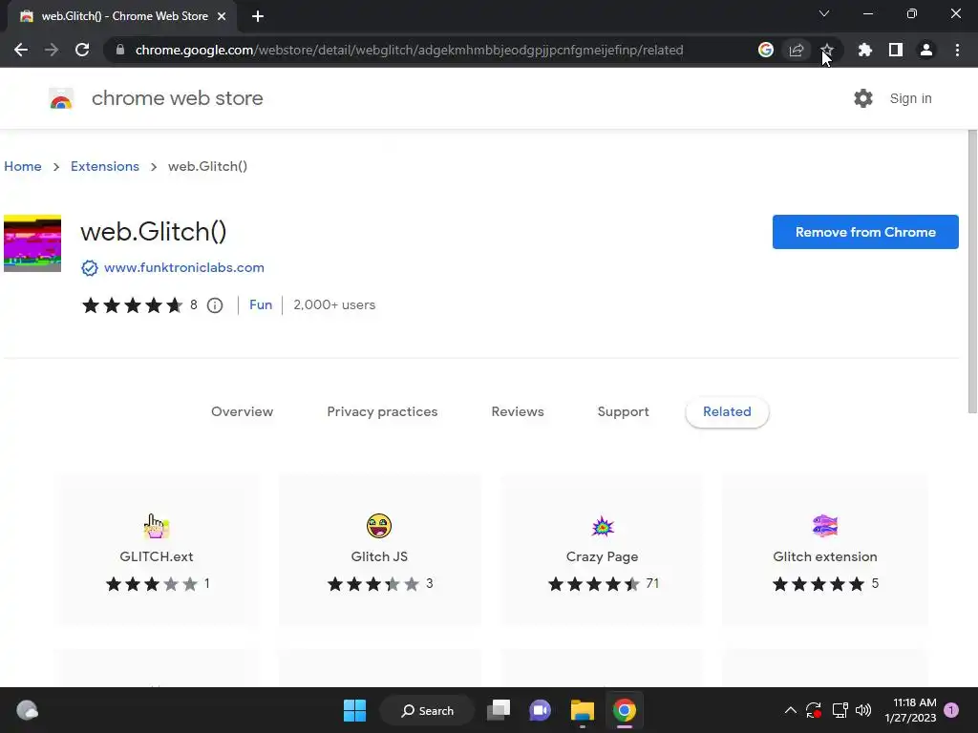This screenshot has height=733, width=978.
Task: Click the Chrome Web Store rainbow logo
Action: point(61,98)
